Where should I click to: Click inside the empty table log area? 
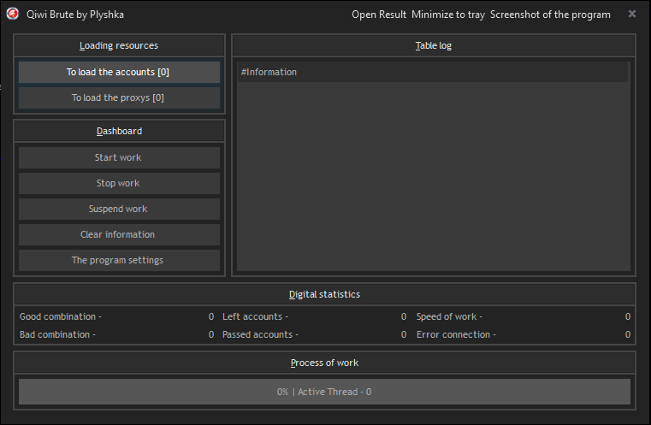[x=434, y=180]
